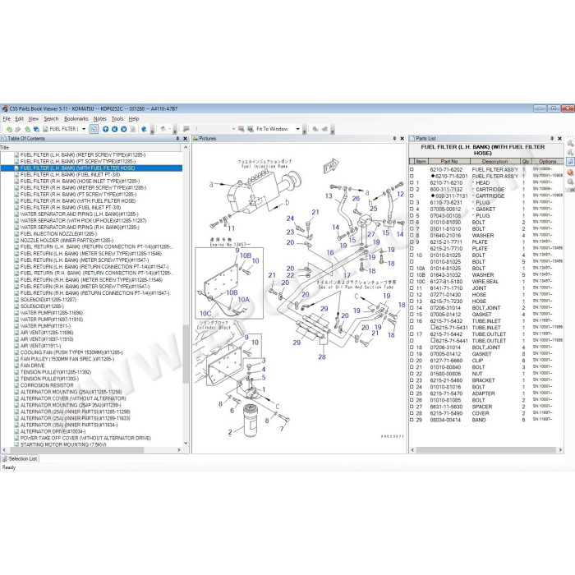Open the Tools menu
The width and height of the screenshot is (575, 575).
(117, 119)
